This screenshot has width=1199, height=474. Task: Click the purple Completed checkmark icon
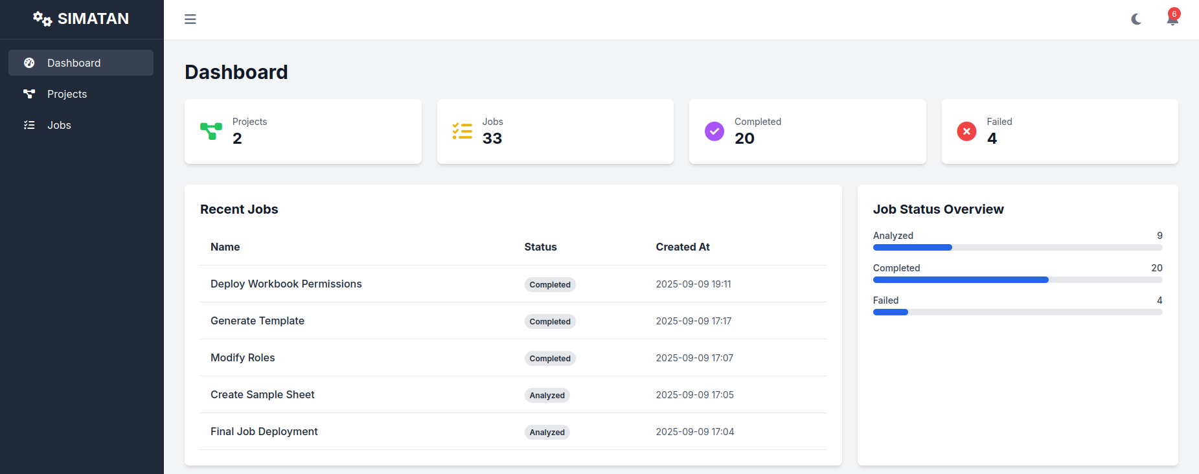click(714, 131)
